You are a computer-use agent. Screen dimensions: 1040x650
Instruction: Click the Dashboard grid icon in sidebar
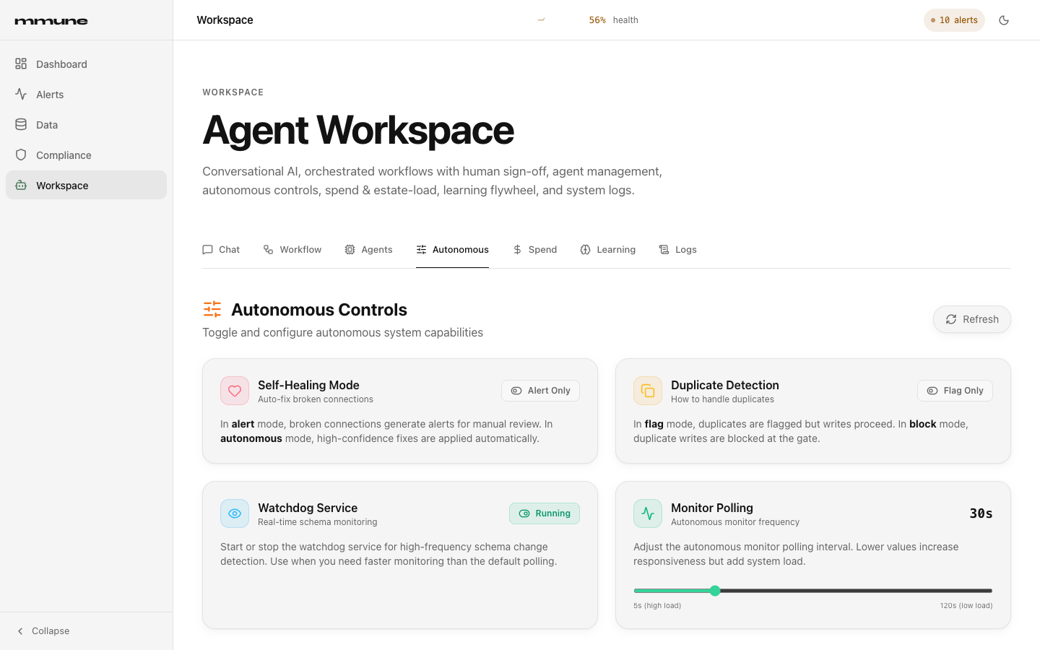21,64
